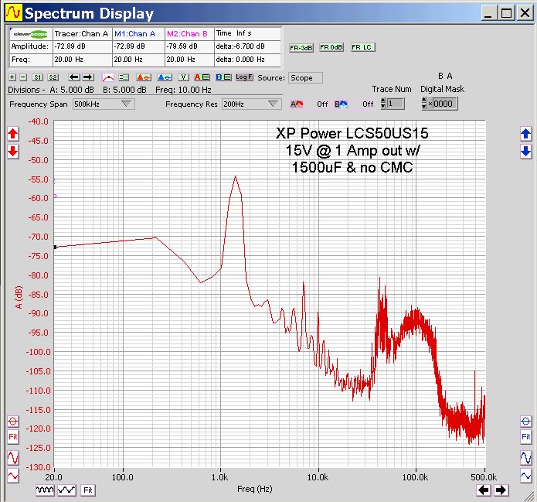Click the Source field showing Scope

coord(305,78)
